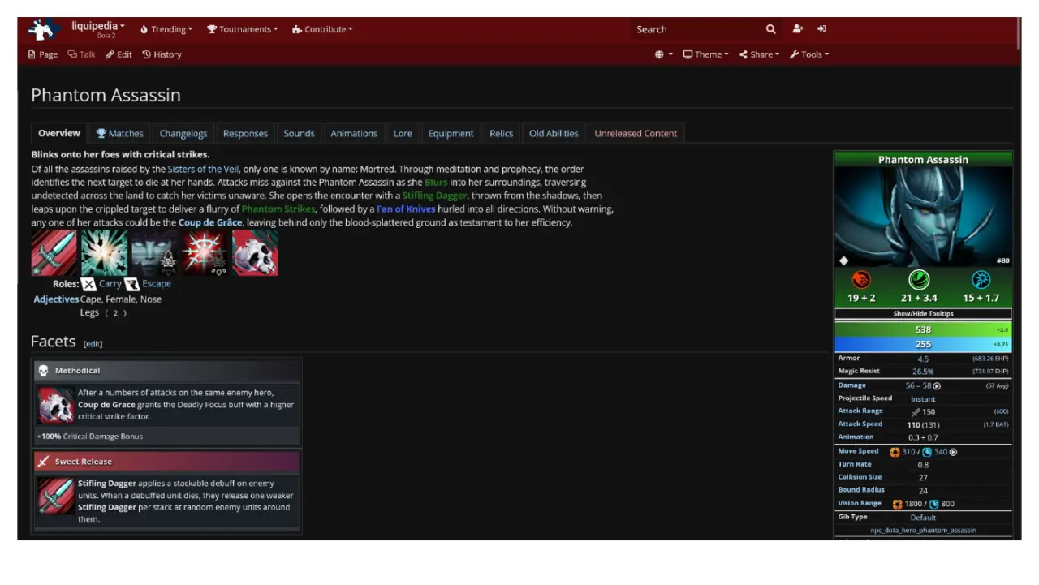The height and width of the screenshot is (585, 1039).
Task: Focus the Search input field
Action: point(696,29)
